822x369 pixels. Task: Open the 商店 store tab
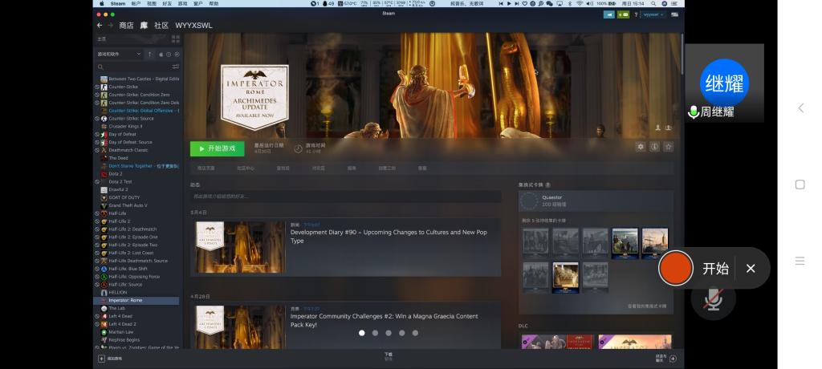126,26
